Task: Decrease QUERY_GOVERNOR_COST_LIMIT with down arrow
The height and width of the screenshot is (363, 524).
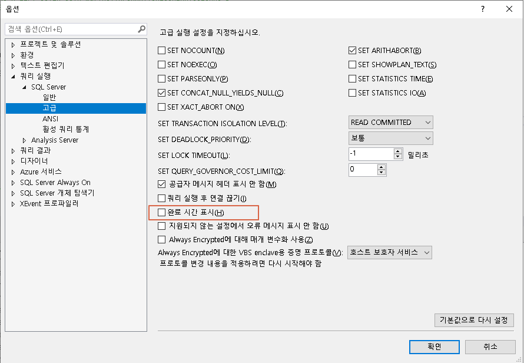Action: [x=382, y=172]
